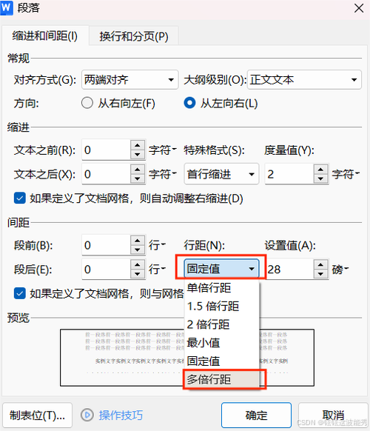This screenshot has height=431, width=370.
Task: Change 设置值 unit 磅 dropdown
Action: tap(340, 269)
